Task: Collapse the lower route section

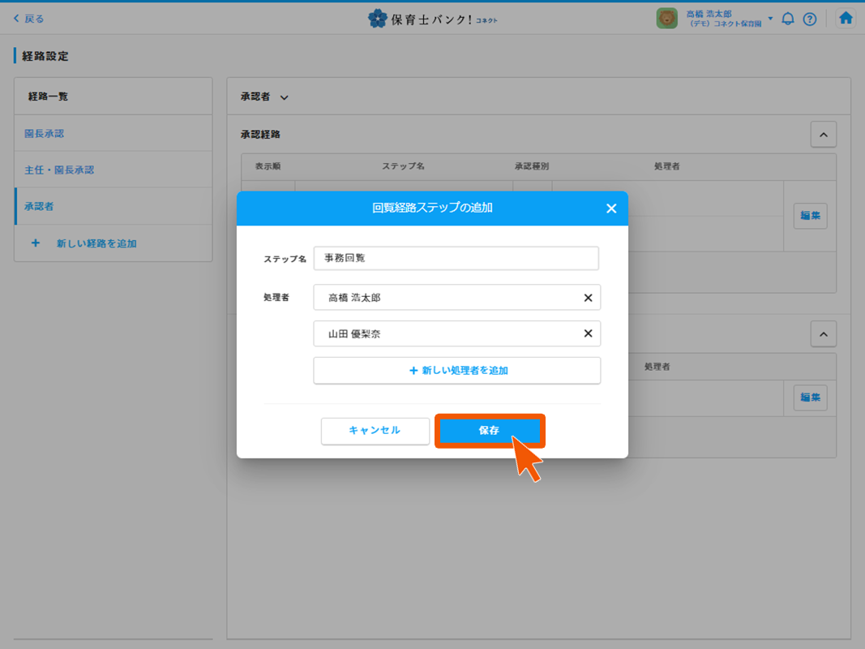Action: point(823,334)
